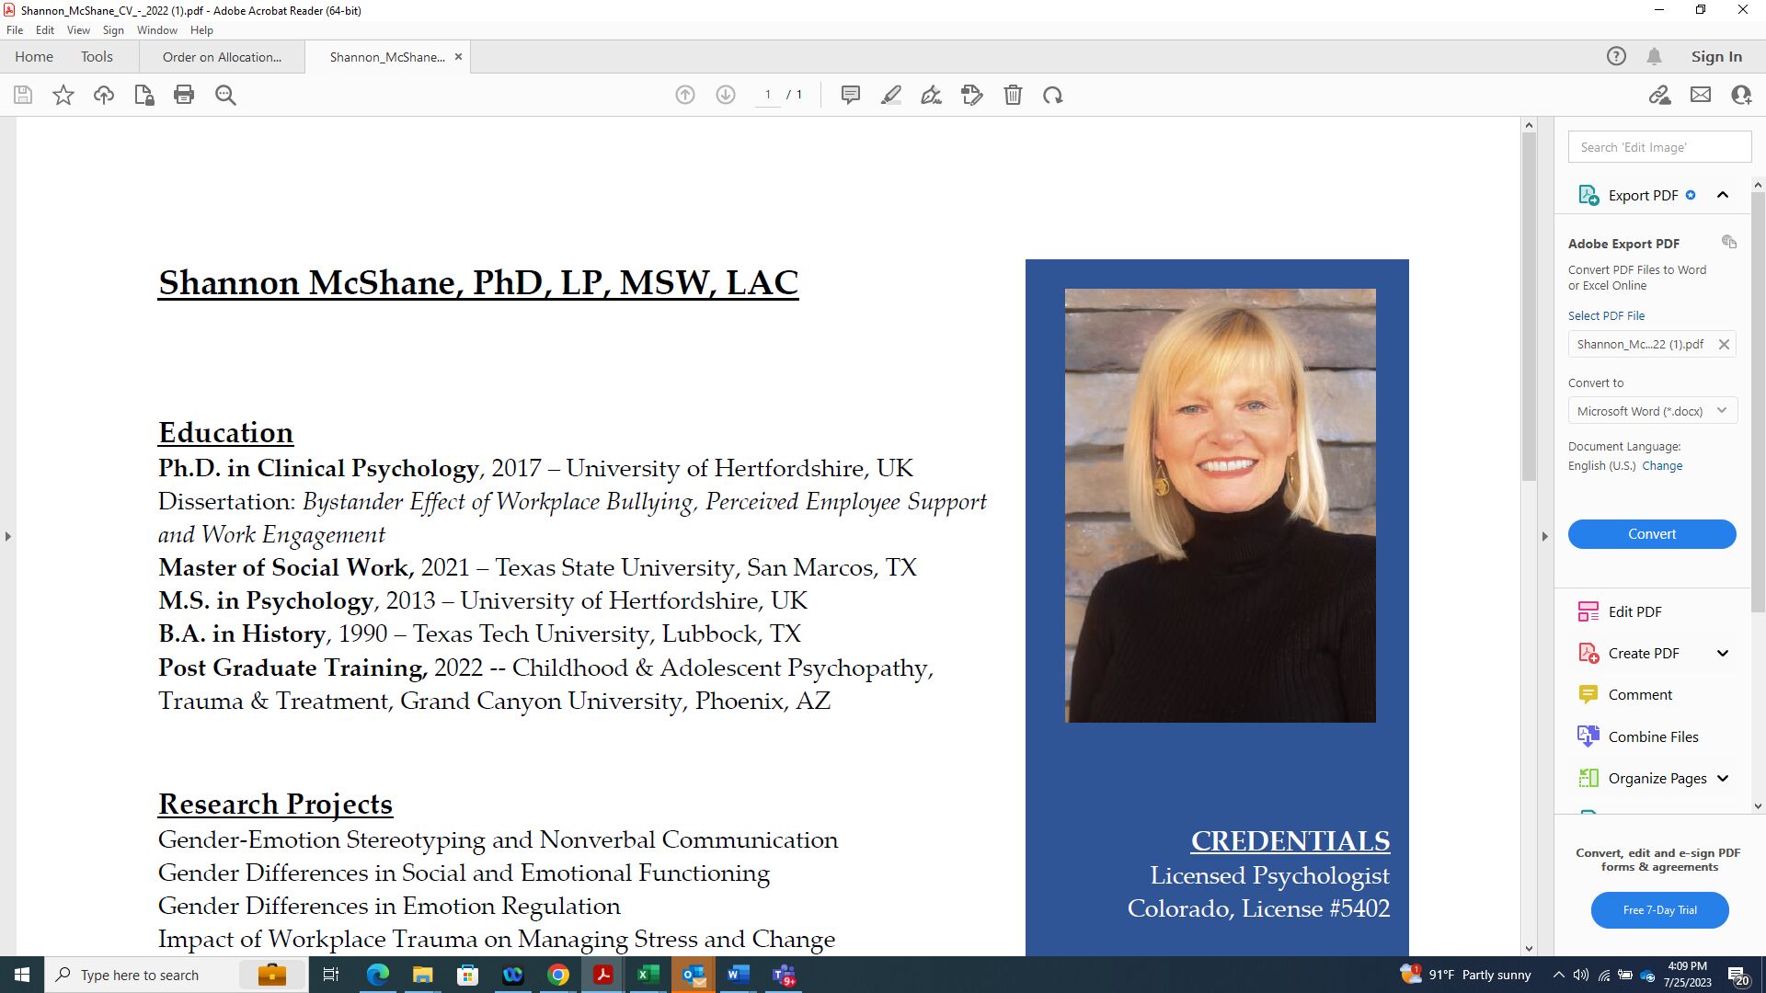The width and height of the screenshot is (1766, 993).
Task: Click the Convert button
Action: pyautogui.click(x=1651, y=533)
